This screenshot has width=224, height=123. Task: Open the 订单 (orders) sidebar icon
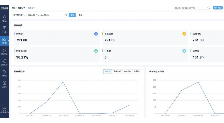coord(4,30)
